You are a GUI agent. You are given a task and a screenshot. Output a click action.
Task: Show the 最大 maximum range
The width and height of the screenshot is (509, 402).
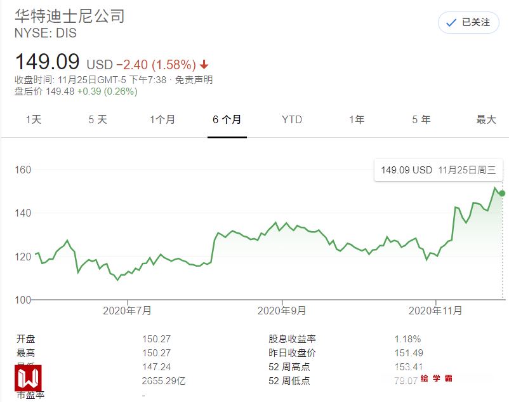486,119
